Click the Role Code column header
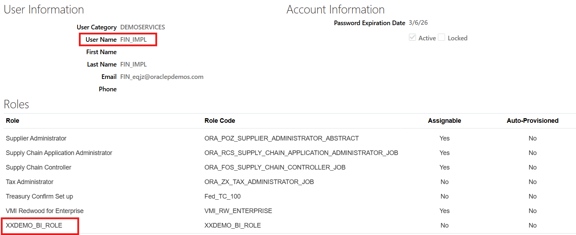The width and height of the screenshot is (576, 235). [x=219, y=121]
